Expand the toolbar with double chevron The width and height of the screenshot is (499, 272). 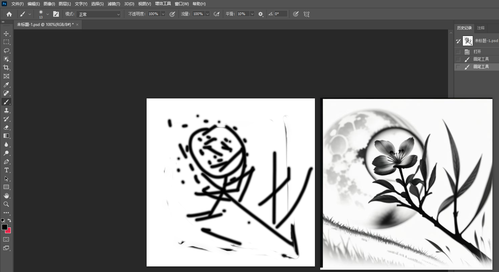coord(3,22)
